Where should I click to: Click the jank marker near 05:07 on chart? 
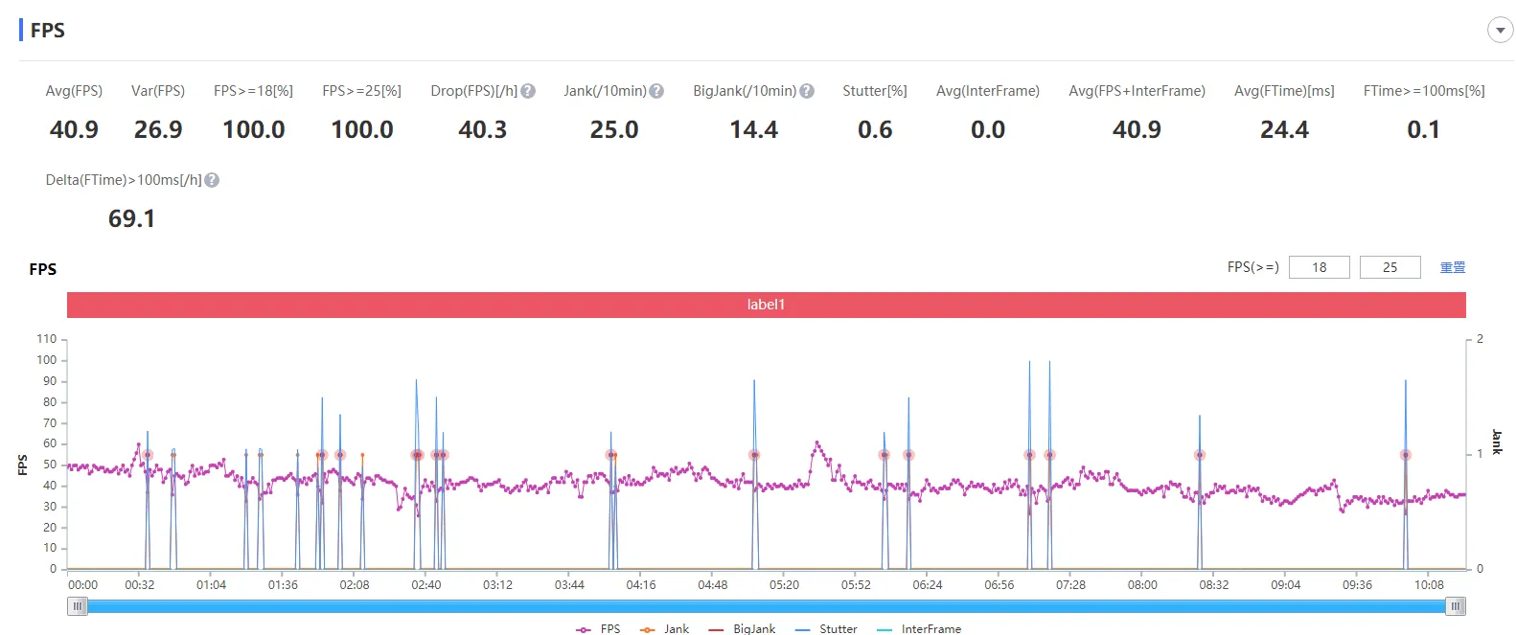pyautogui.click(x=754, y=455)
